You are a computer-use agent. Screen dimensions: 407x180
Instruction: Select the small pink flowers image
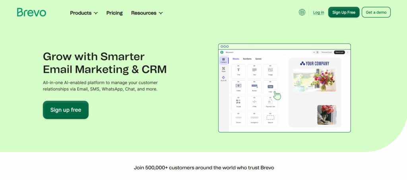(327, 115)
